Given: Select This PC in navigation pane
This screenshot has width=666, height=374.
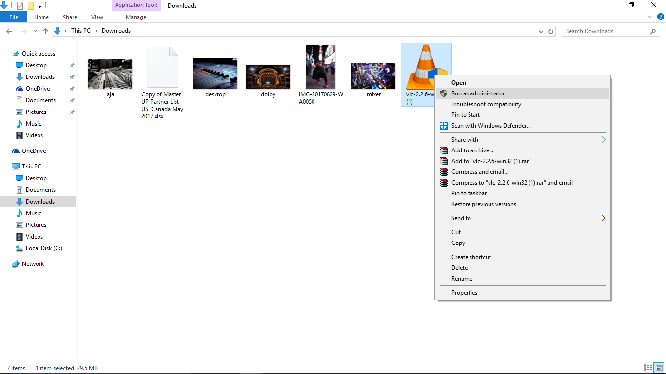Looking at the screenshot, I should (32, 167).
